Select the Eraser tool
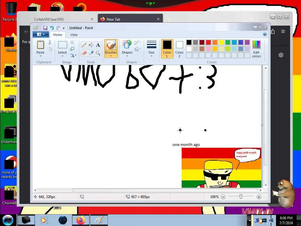The image size is (301, 226). (x=84, y=53)
